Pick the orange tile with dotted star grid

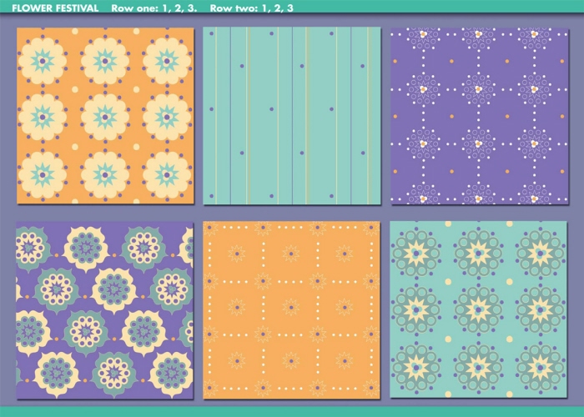[x=291, y=309]
